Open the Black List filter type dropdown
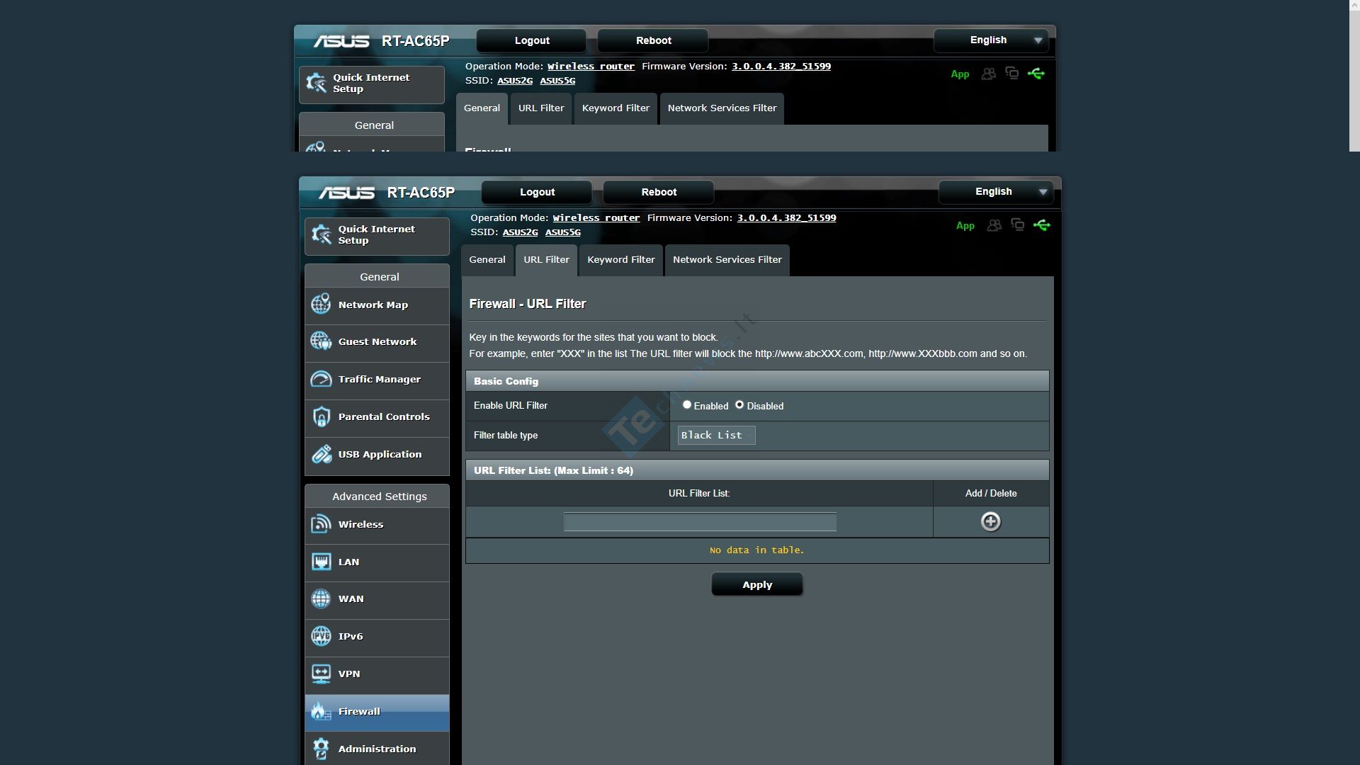 pyautogui.click(x=716, y=435)
